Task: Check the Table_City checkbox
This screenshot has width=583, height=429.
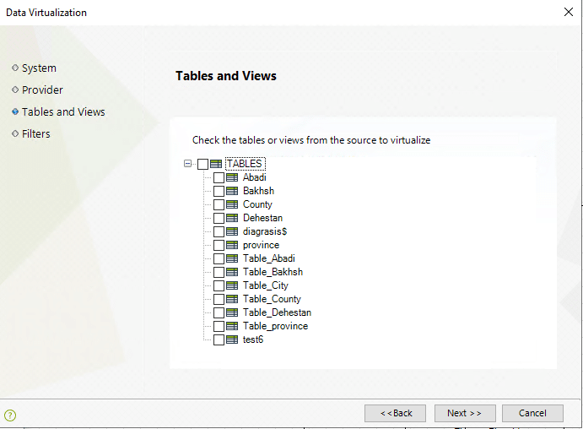Action: [219, 285]
